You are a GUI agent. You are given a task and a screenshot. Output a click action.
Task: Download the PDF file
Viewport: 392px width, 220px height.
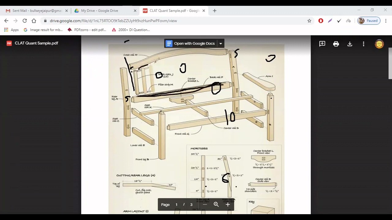point(350,44)
